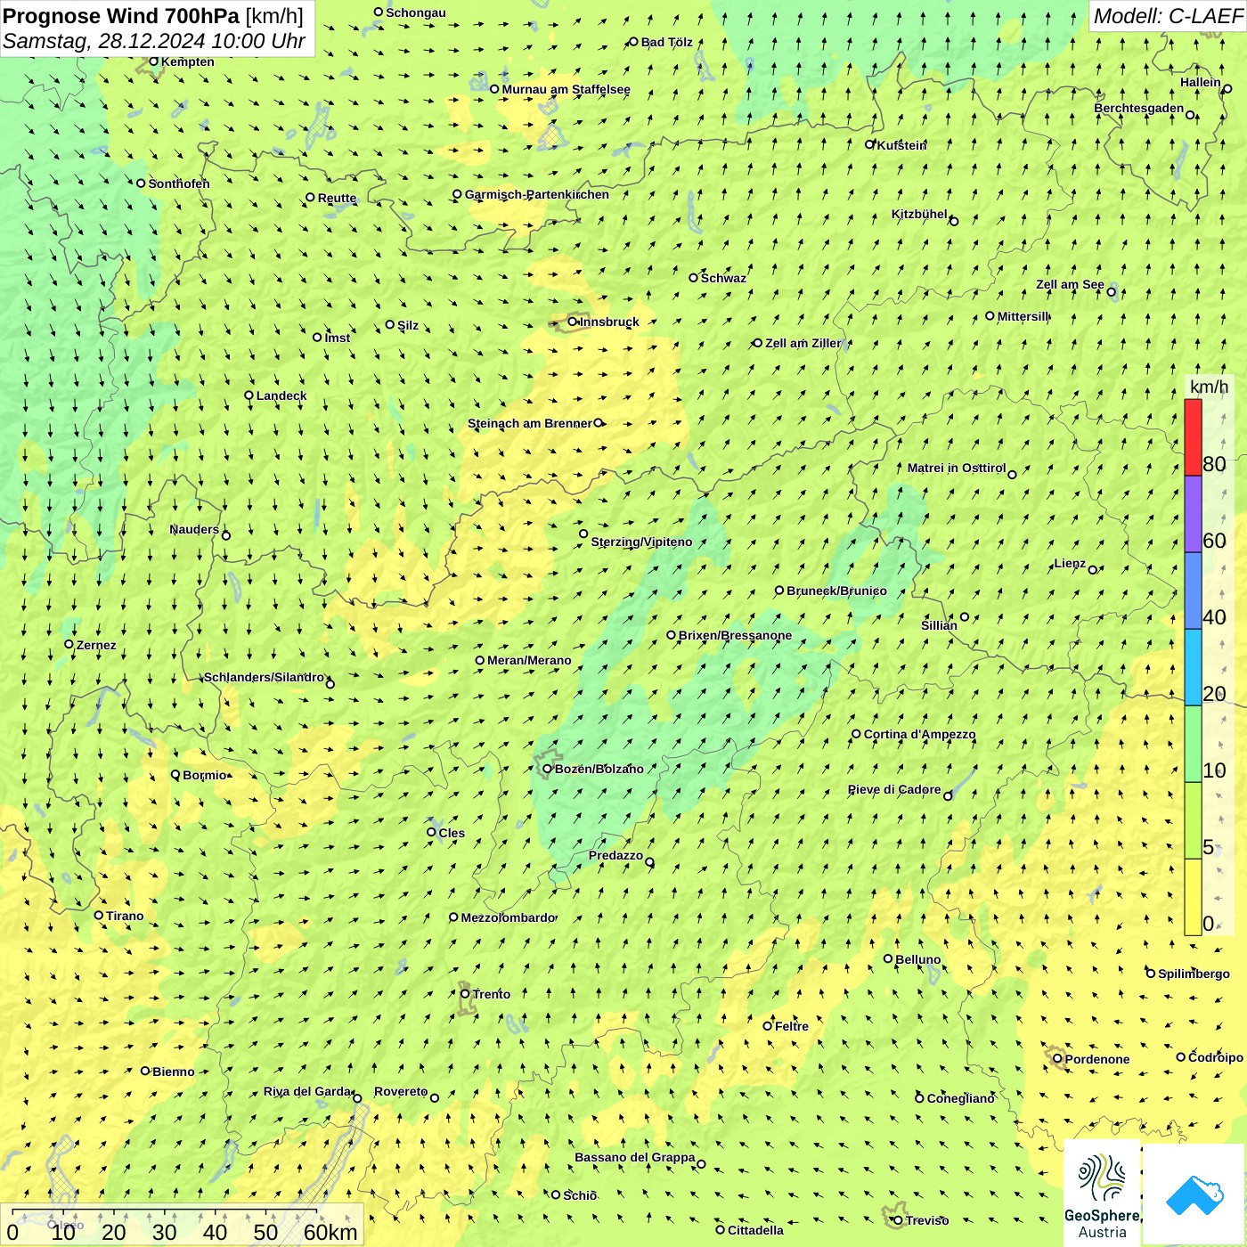1247x1247 pixels.
Task: Click the 'Modell: C-LAEF' label
Action: [x=1167, y=16]
